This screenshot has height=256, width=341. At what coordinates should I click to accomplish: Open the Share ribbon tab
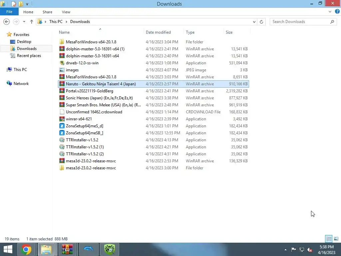[47, 12]
